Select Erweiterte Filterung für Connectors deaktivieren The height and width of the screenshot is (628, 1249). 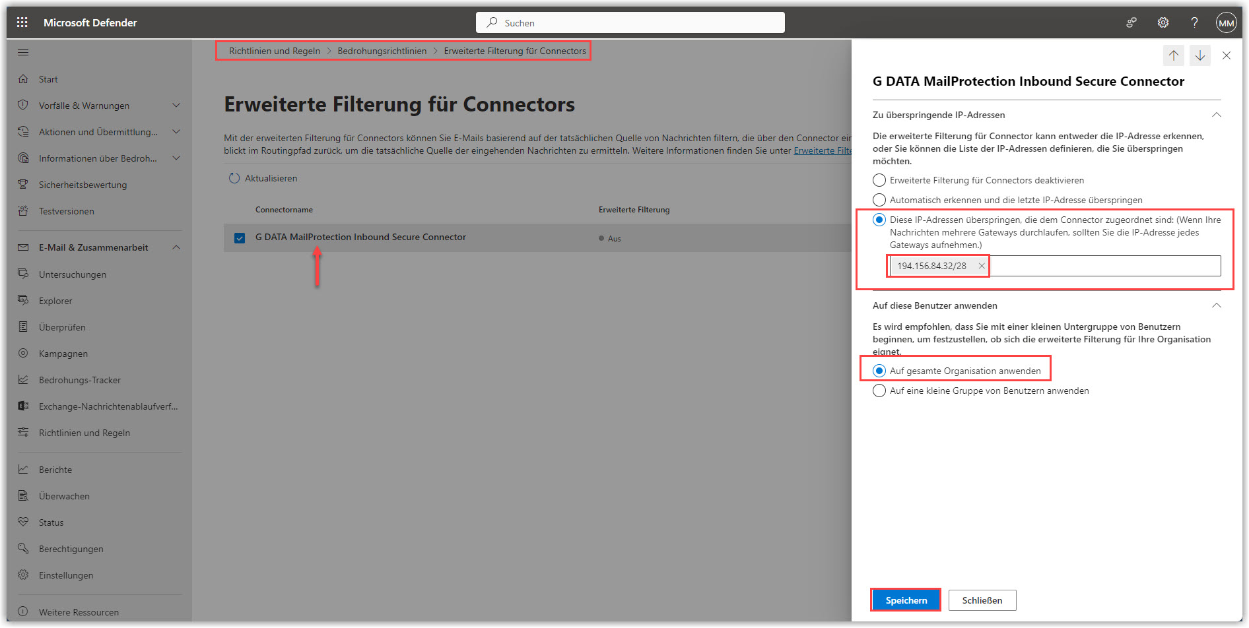(879, 180)
